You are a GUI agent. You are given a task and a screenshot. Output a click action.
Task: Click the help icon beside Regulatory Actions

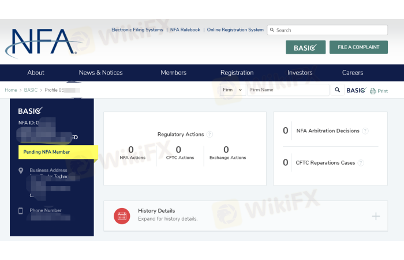[210, 134]
